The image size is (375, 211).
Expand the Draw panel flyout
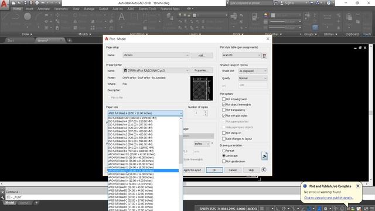(27, 34)
